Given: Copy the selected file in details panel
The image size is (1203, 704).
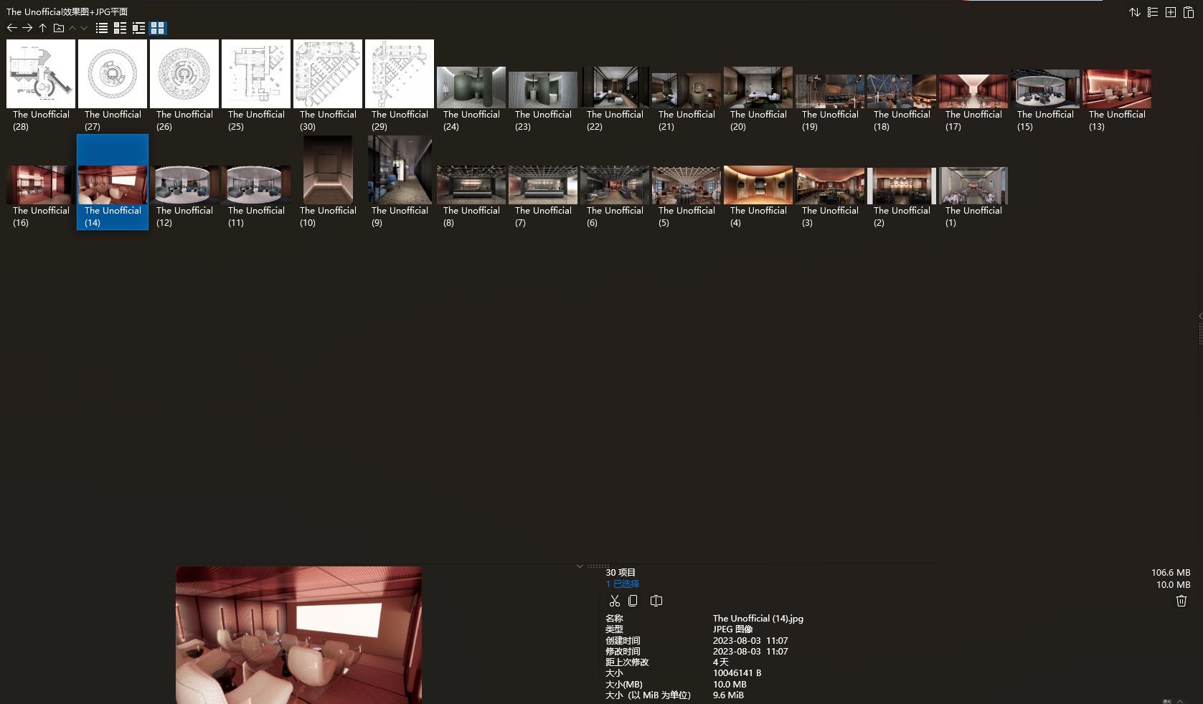Looking at the screenshot, I should pos(633,601).
